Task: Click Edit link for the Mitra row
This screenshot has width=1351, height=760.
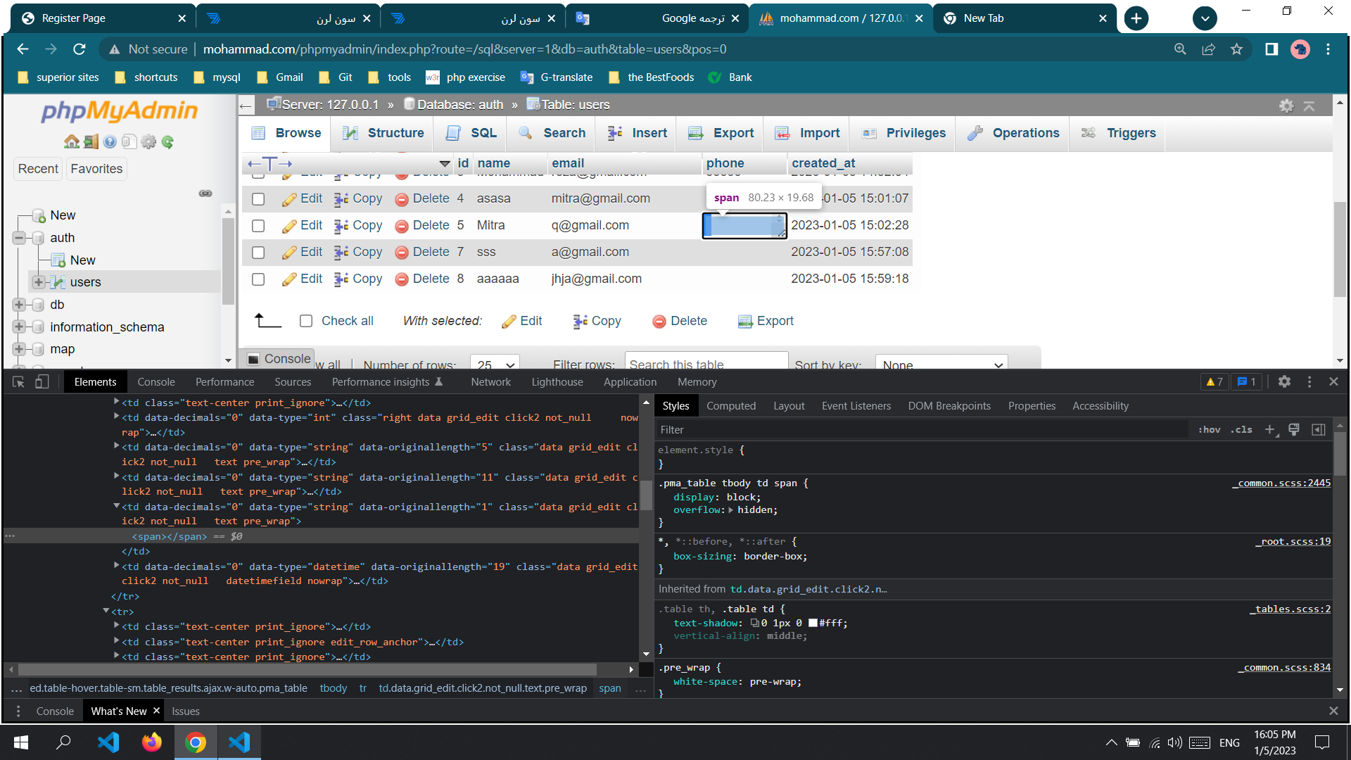Action: pos(303,225)
